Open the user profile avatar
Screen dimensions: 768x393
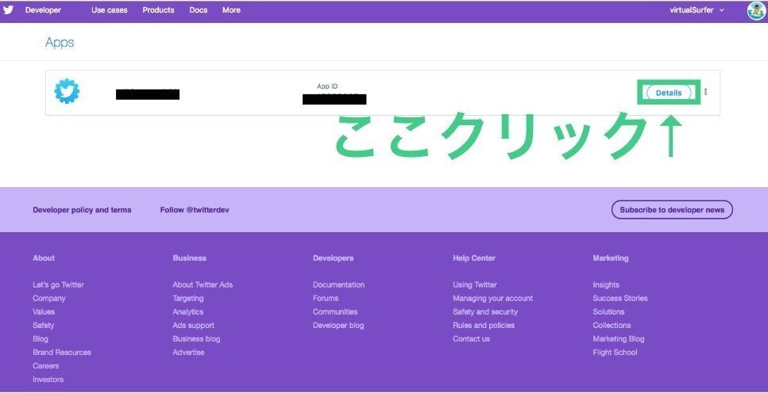756,11
